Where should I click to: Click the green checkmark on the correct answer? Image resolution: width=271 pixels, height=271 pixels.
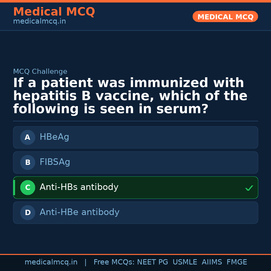249,188
